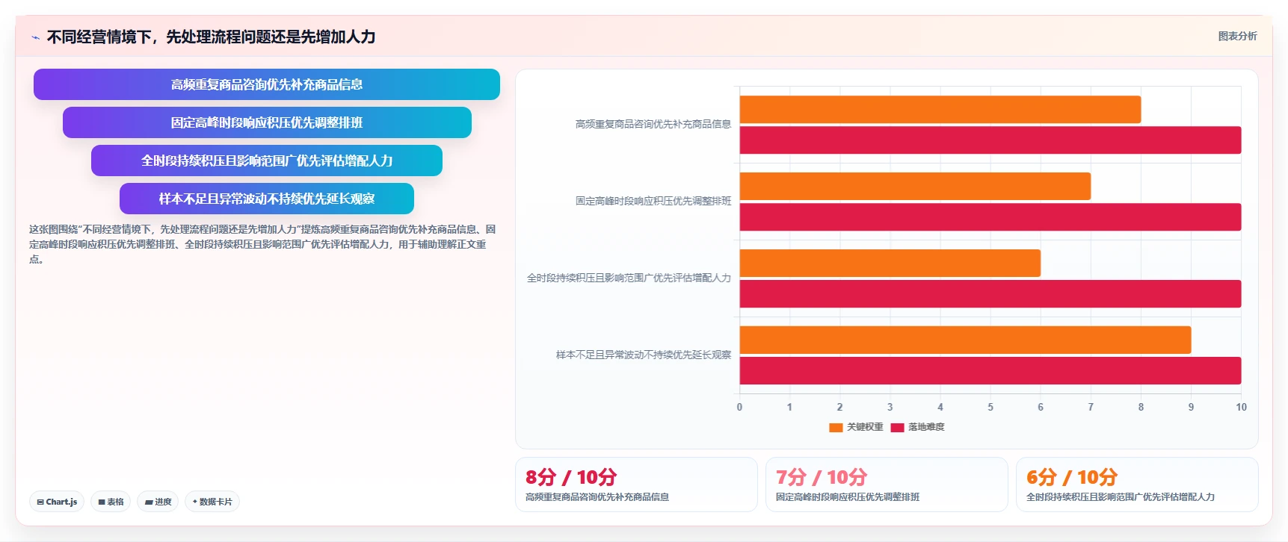Click the x-axis tick label 0
The height and width of the screenshot is (542, 1288).
[740, 407]
